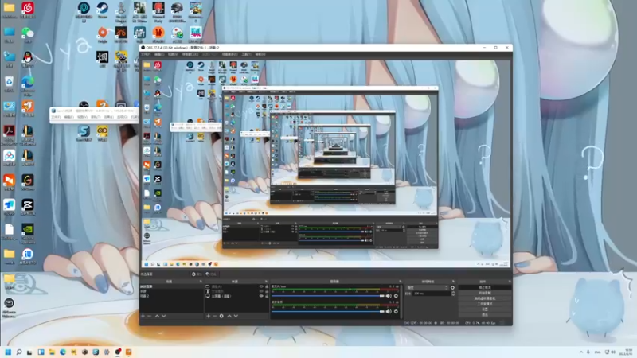Add a new scene with the plus icon
The height and width of the screenshot is (358, 637).
click(x=143, y=316)
